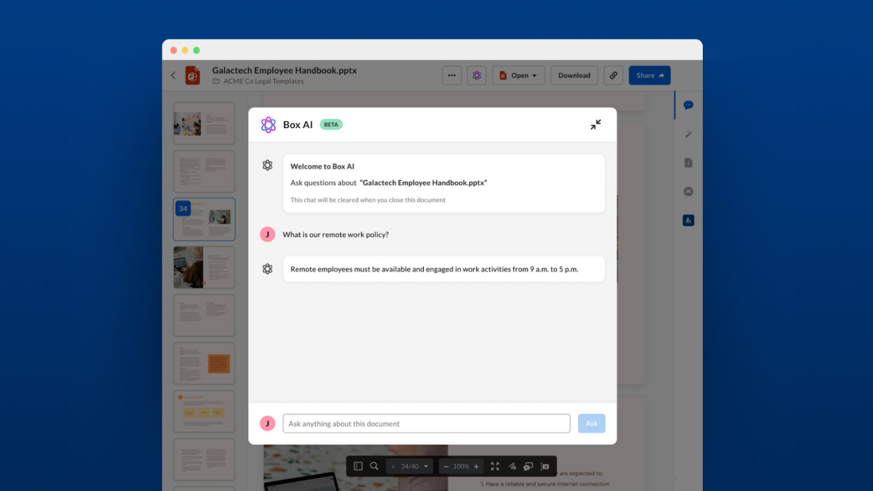Open the magic wand sidebar icon

[x=688, y=134]
